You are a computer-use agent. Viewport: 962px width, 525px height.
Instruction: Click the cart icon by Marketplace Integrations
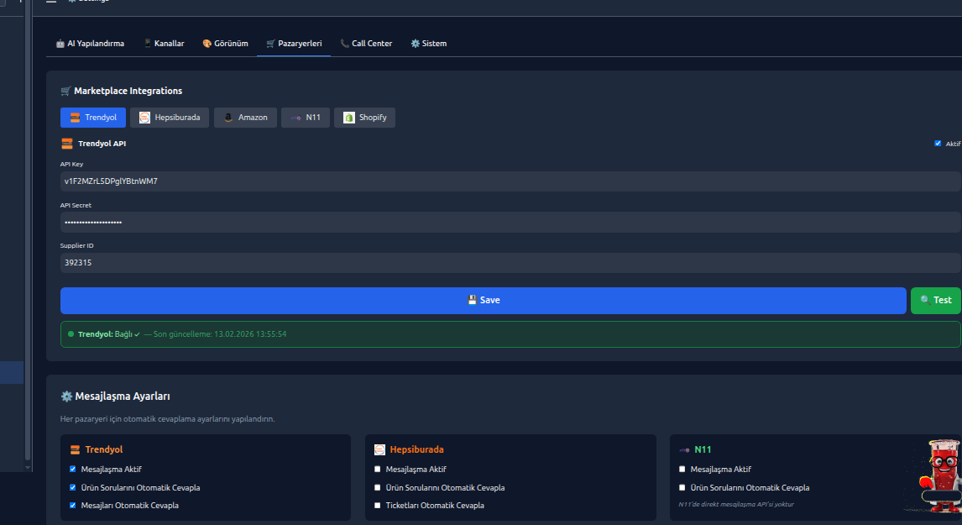coord(65,91)
